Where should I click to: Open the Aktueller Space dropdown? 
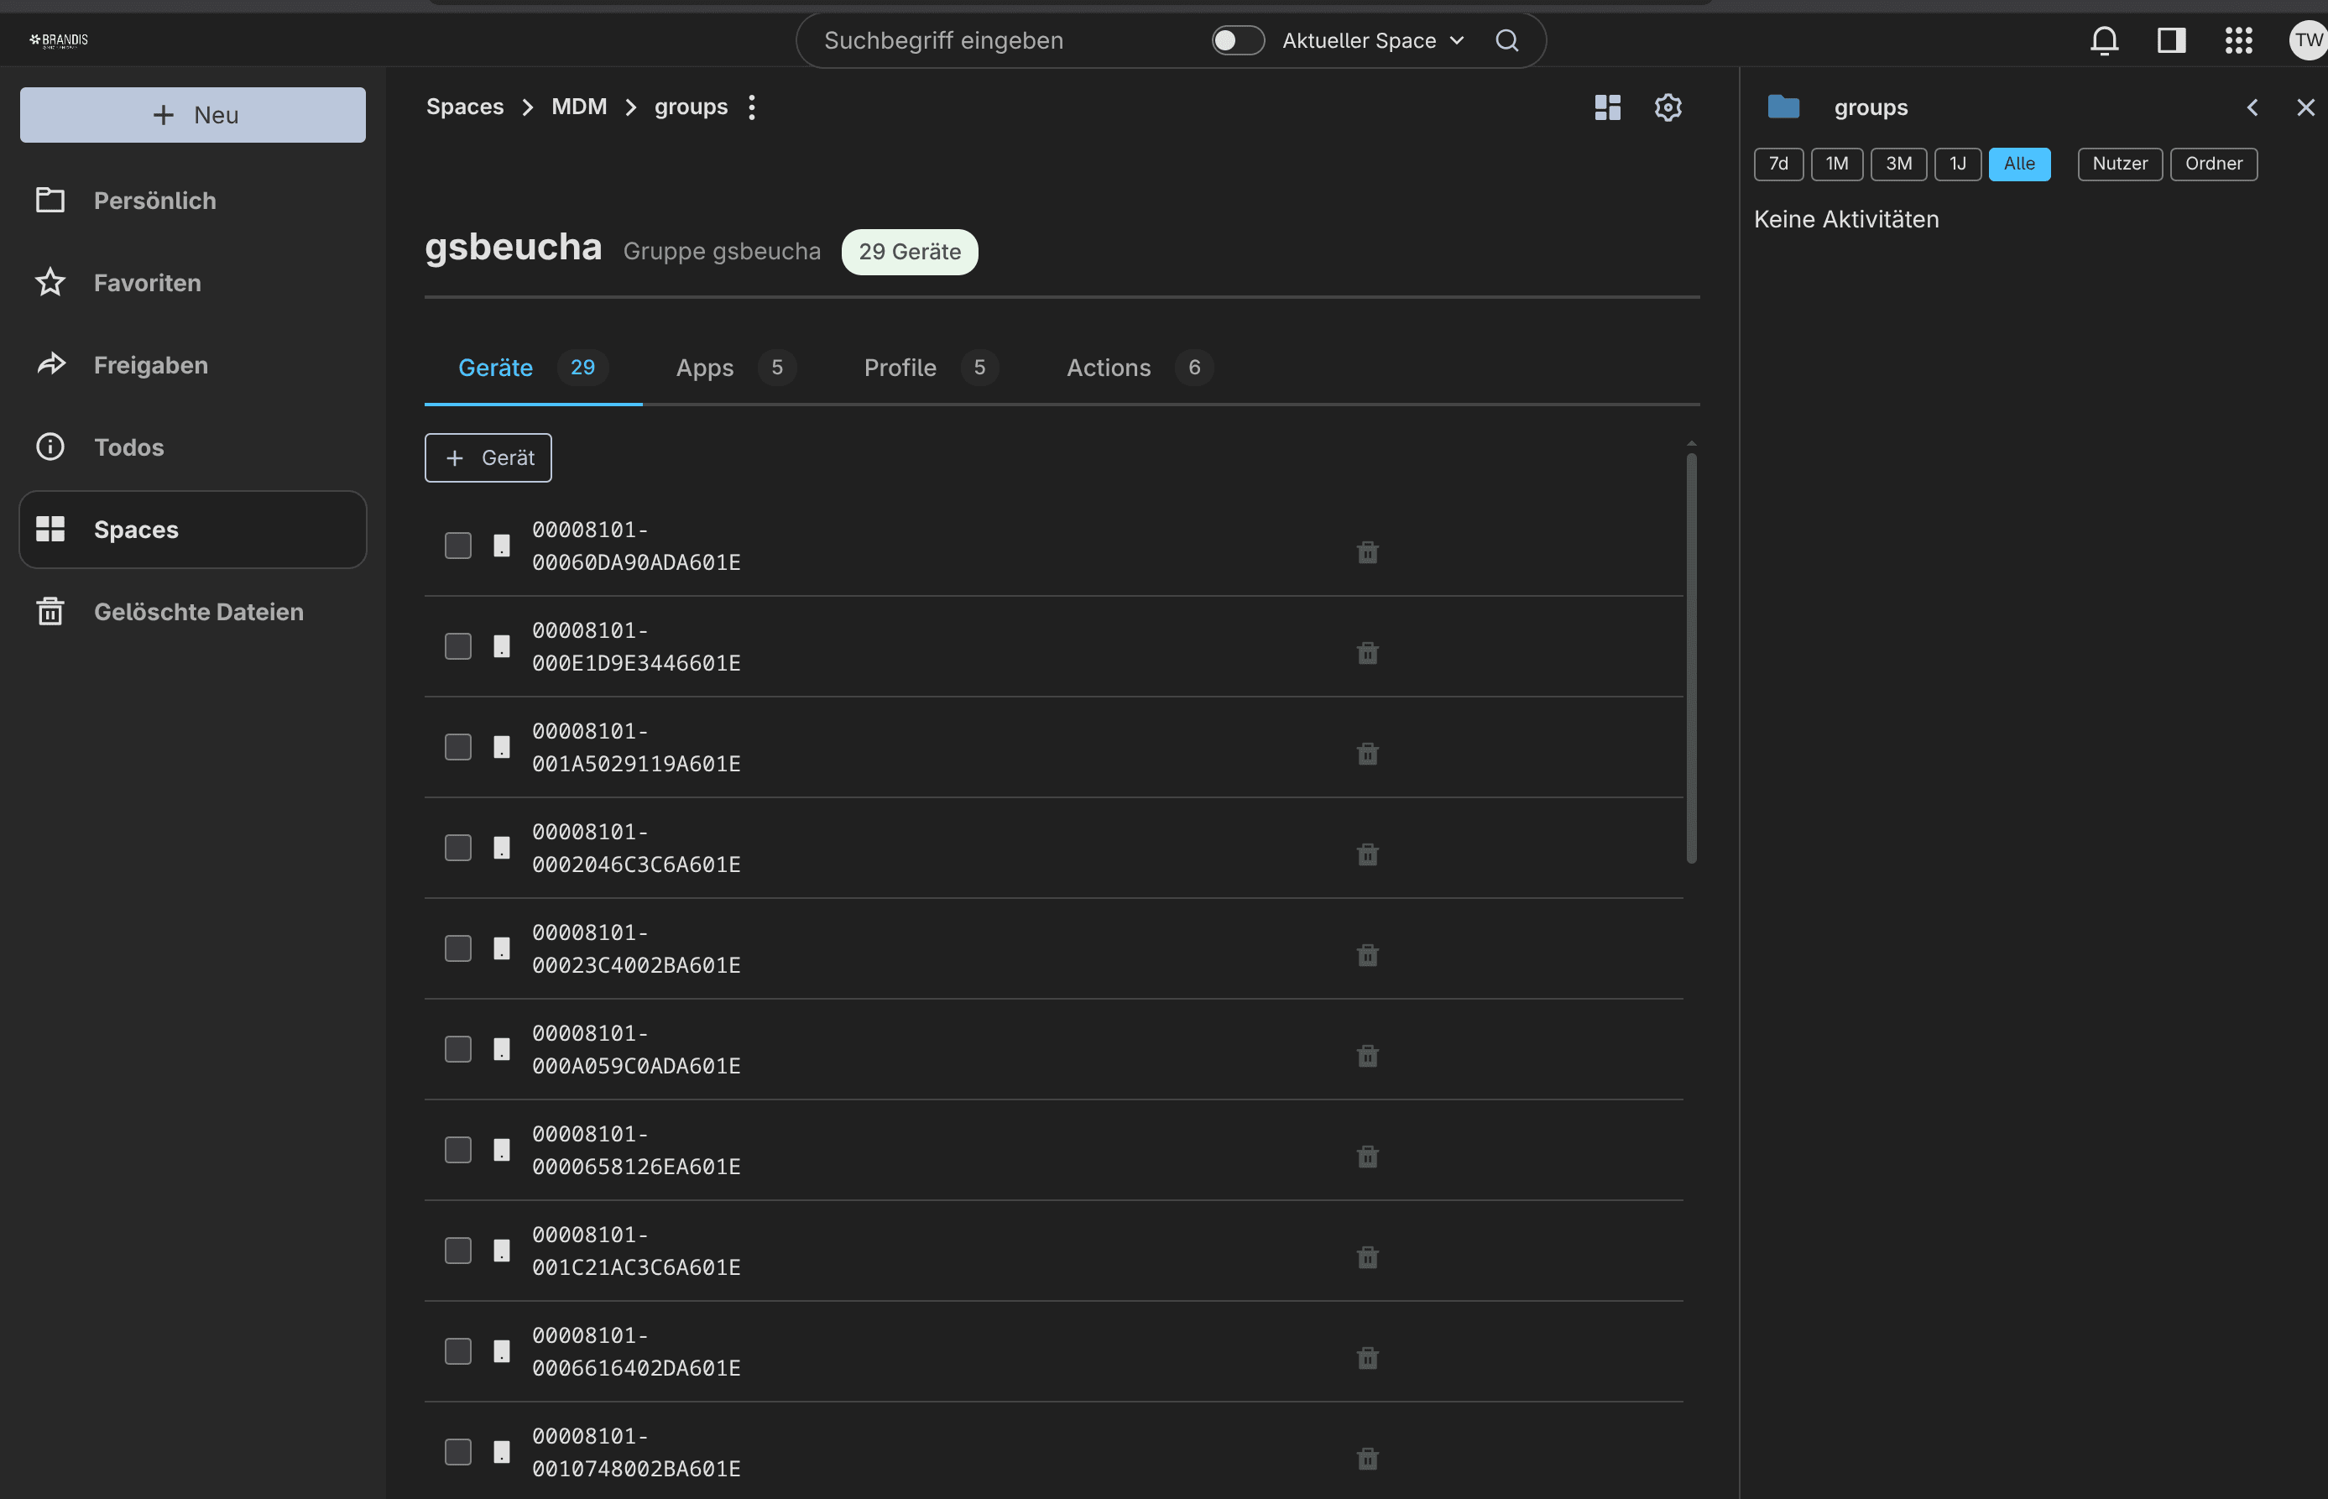(1373, 40)
